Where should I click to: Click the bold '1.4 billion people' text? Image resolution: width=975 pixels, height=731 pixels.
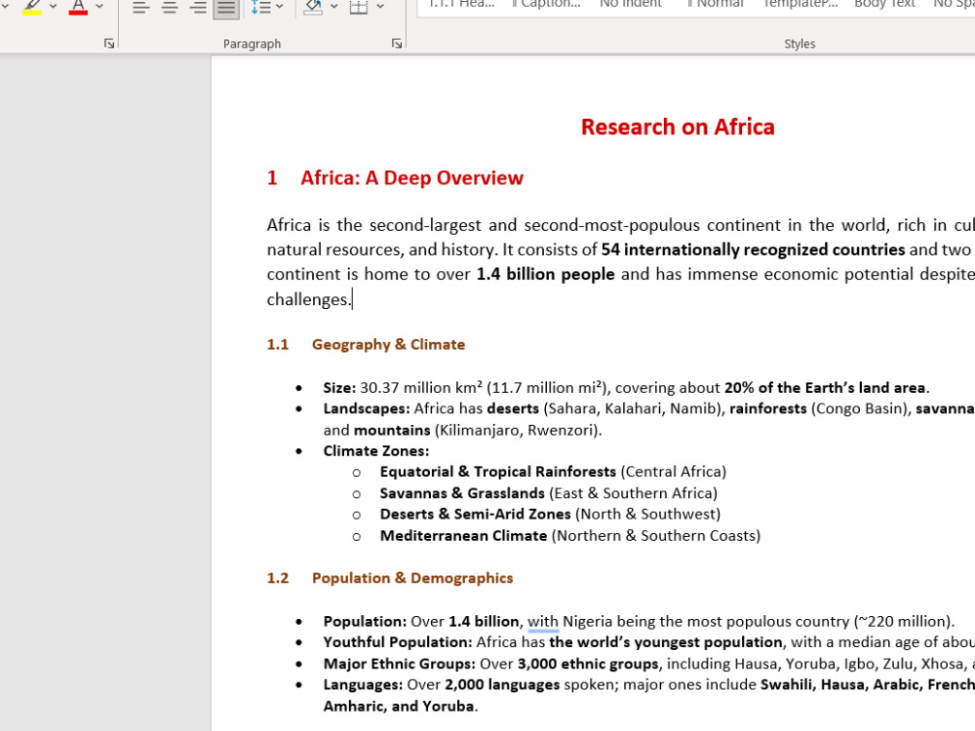click(x=545, y=274)
